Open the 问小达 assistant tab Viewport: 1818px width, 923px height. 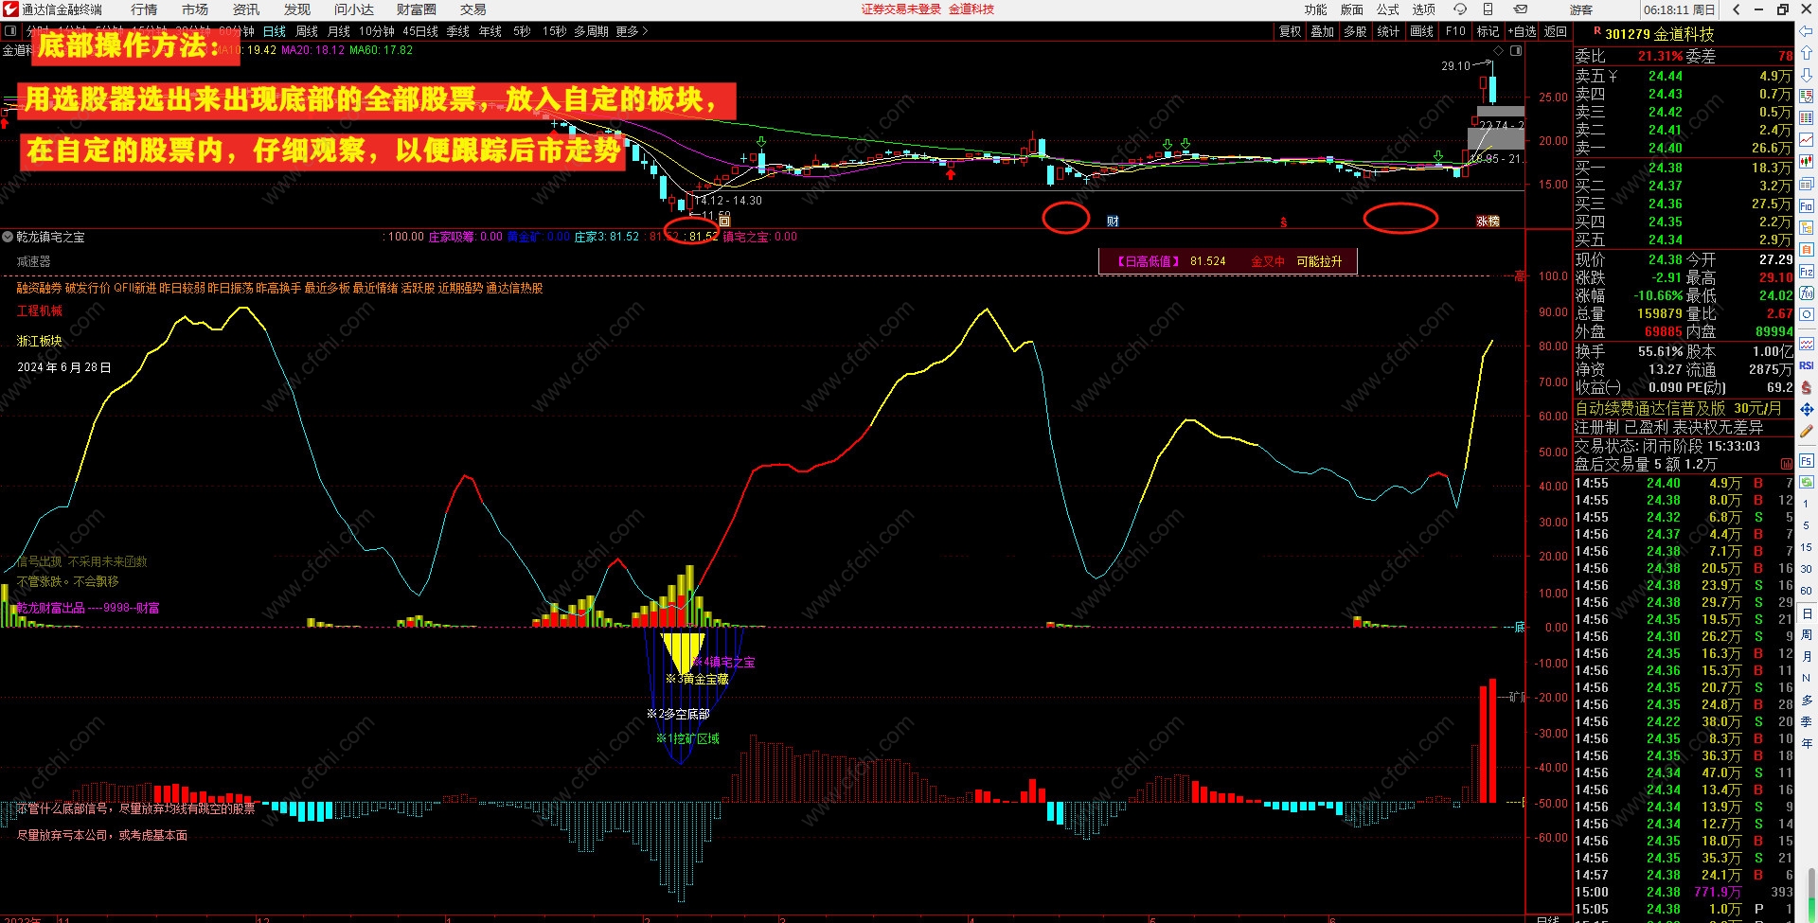point(354,9)
